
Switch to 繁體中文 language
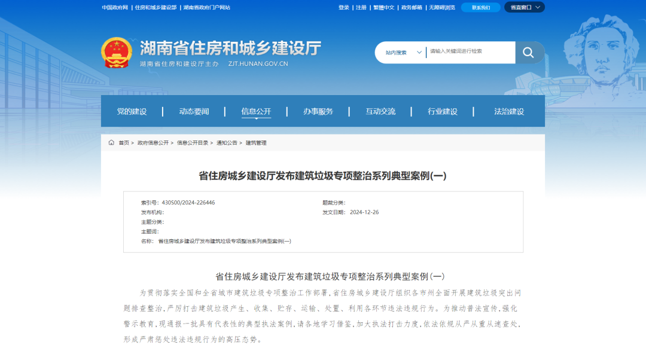coord(383,8)
